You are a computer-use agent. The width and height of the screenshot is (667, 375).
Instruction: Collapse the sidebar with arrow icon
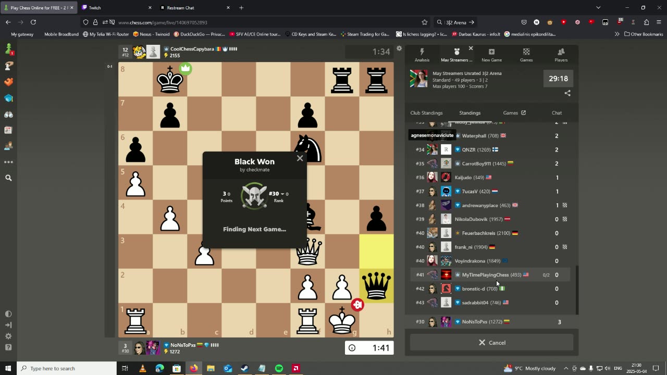pyautogui.click(x=8, y=325)
